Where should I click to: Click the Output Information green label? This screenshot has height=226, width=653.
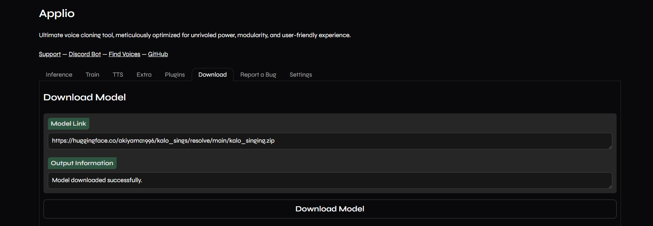pyautogui.click(x=82, y=163)
